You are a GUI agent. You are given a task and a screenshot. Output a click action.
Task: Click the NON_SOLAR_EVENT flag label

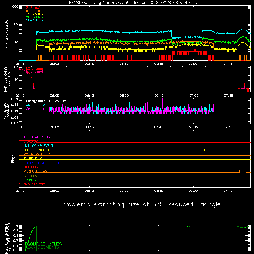point(38,146)
